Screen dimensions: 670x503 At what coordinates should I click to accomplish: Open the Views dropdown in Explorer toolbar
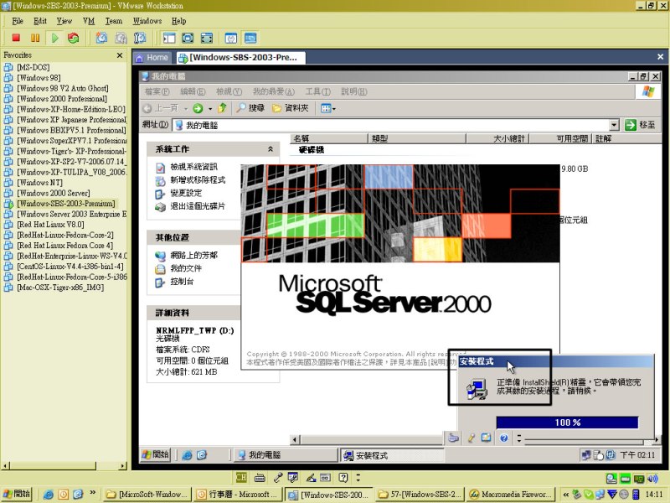tap(328, 109)
